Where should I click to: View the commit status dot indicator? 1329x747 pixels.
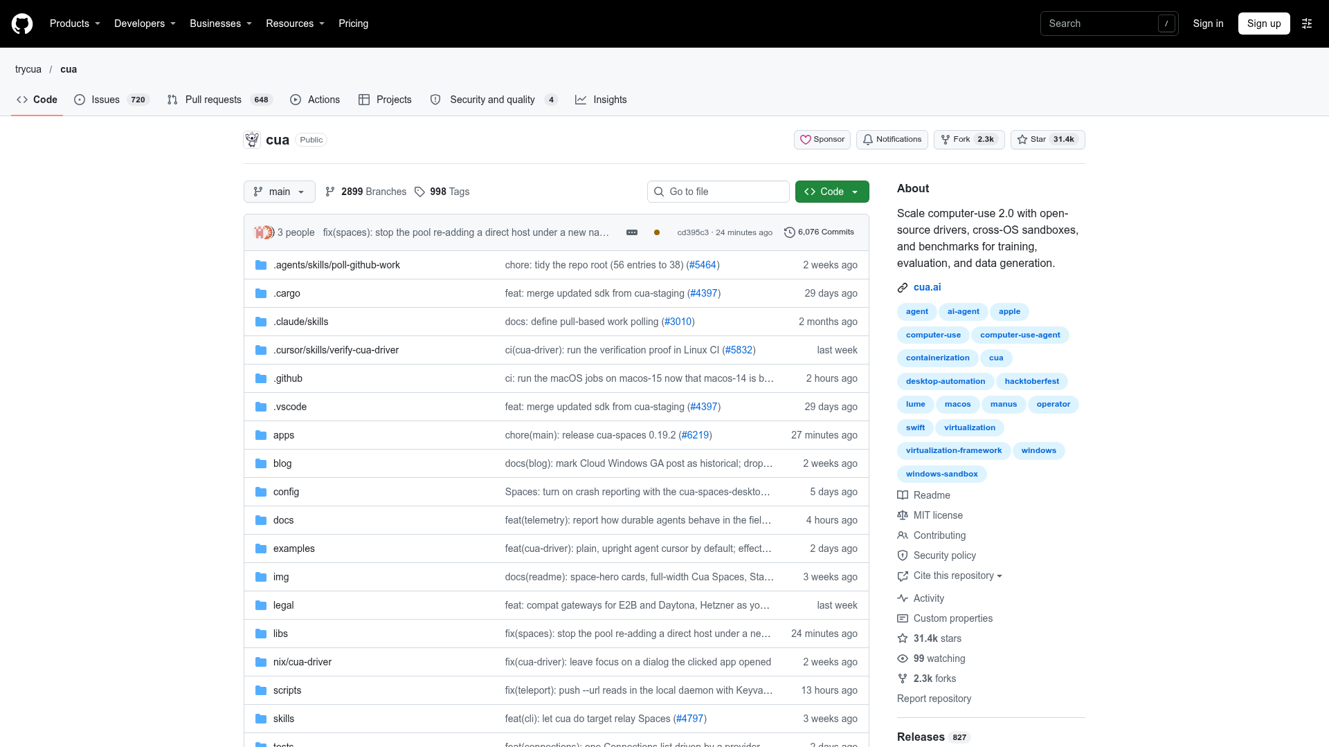click(657, 232)
